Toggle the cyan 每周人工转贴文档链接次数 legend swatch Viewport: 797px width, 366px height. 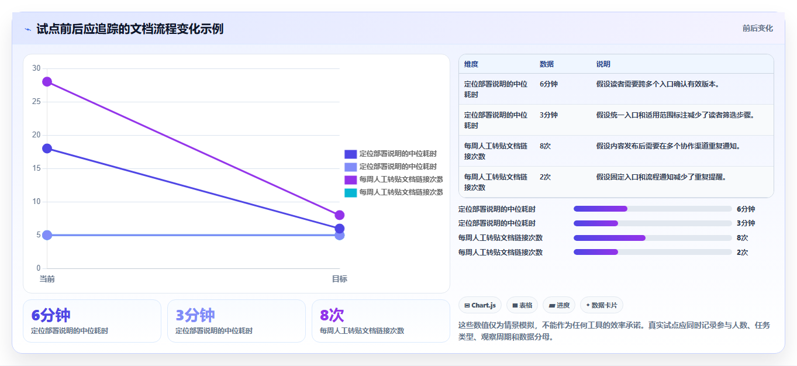(x=350, y=192)
